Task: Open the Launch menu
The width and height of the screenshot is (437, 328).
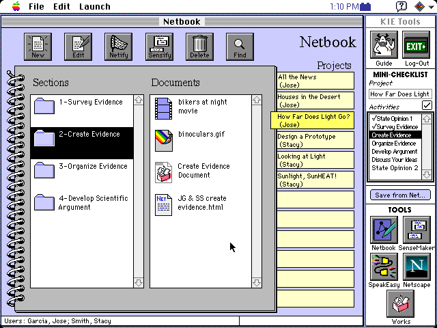Action: pos(95,6)
